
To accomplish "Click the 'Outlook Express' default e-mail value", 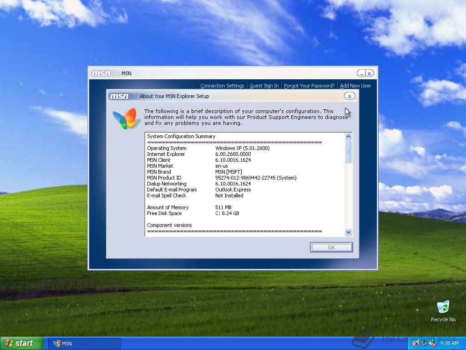I will click(x=233, y=190).
